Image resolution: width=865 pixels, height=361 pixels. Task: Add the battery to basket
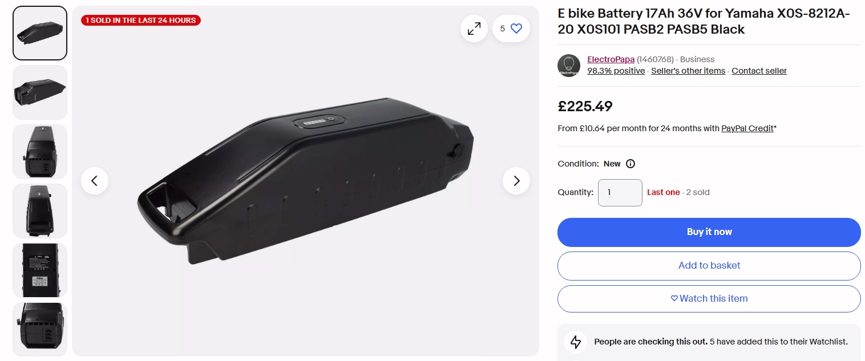(x=709, y=266)
